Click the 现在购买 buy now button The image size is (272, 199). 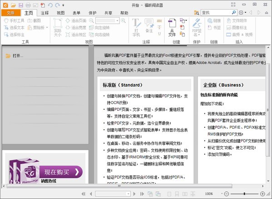click(61, 172)
